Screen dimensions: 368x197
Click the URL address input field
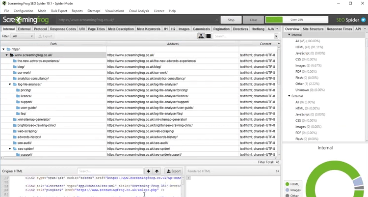[137, 20]
